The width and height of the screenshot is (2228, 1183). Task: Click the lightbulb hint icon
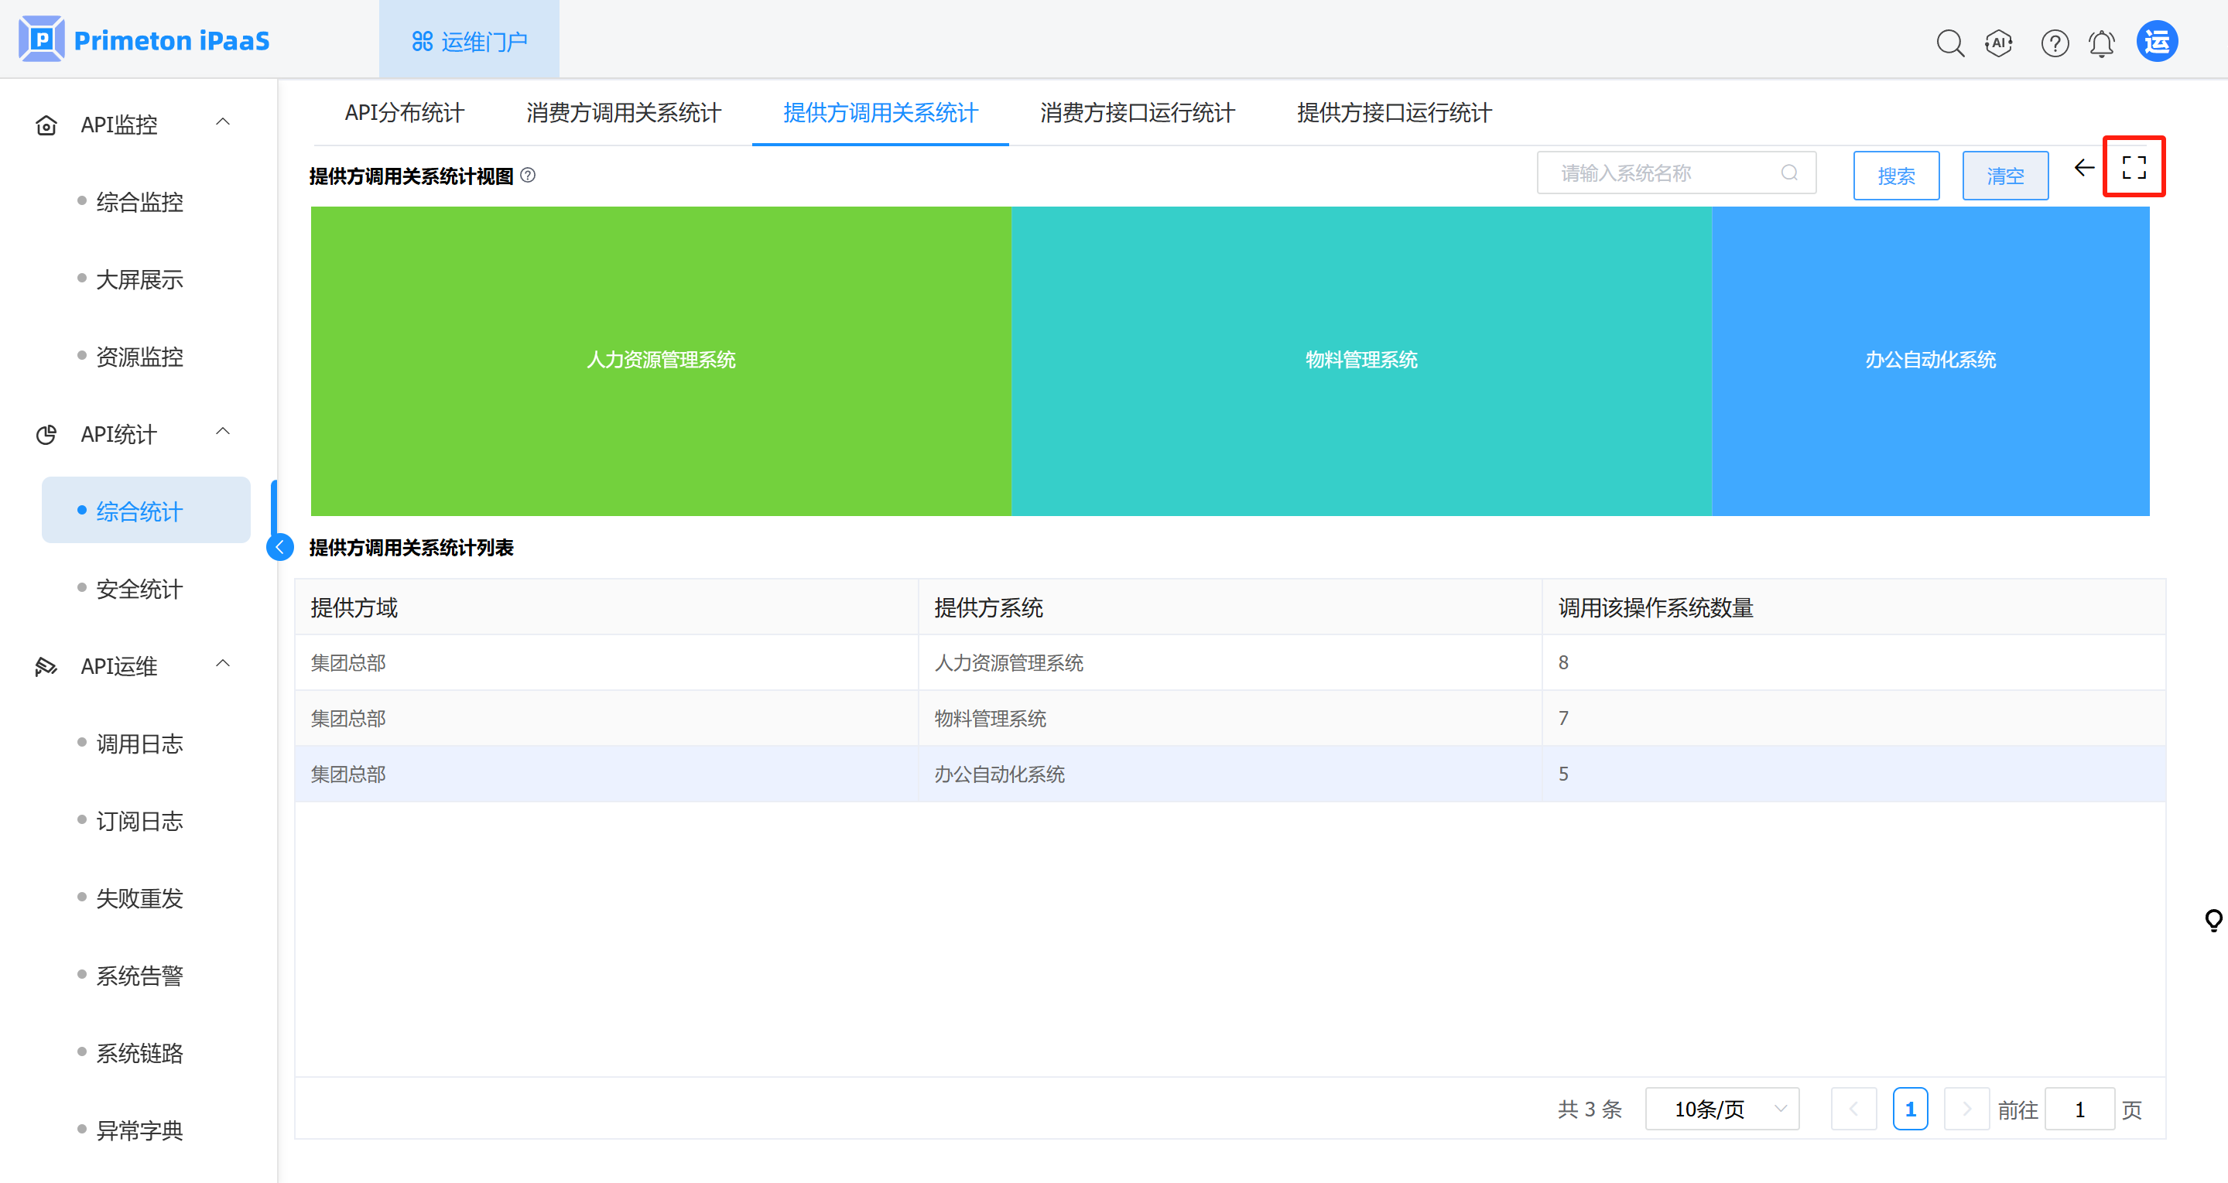[2213, 919]
